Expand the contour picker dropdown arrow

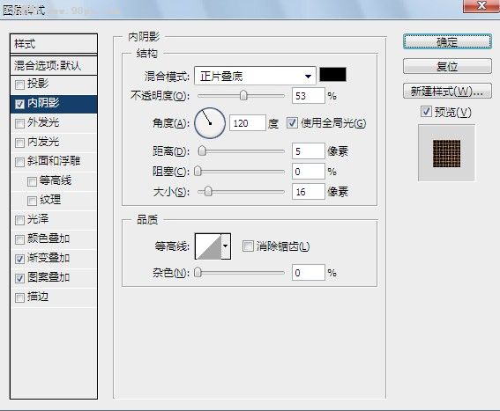[226, 246]
